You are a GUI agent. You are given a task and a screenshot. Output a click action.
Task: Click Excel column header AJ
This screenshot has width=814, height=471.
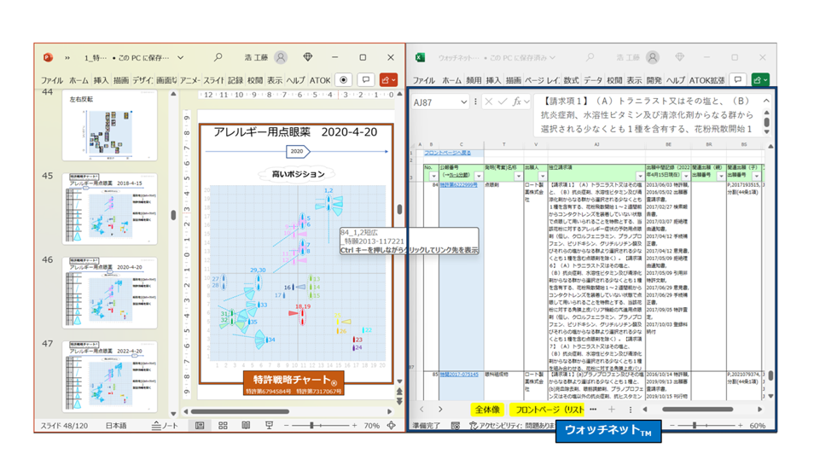(596, 144)
